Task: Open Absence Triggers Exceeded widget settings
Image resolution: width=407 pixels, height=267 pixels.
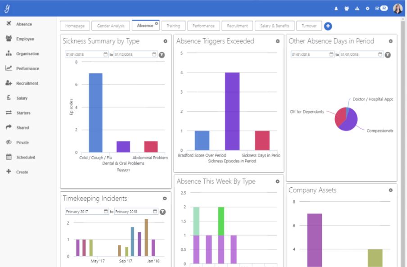Action: pyautogui.click(x=278, y=41)
